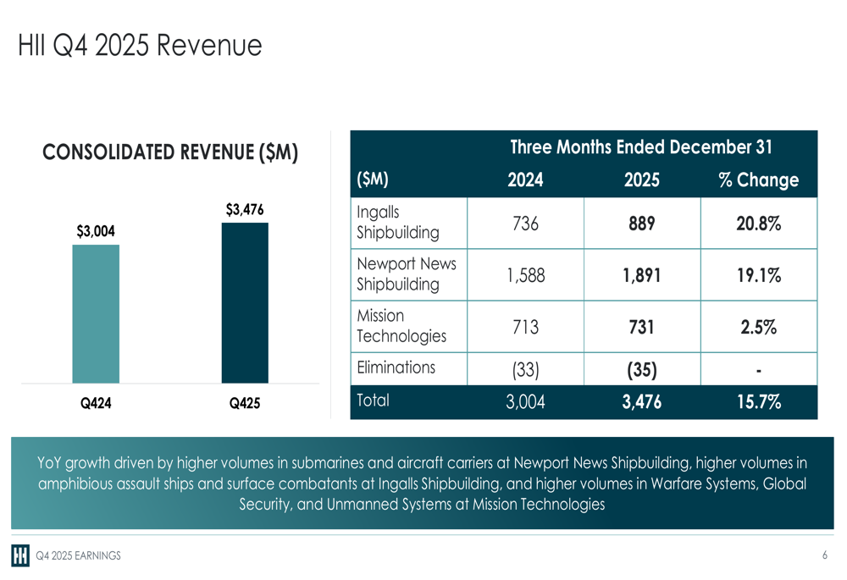This screenshot has height=580, width=847.
Task: Click the $3,004 data label above the bar
Action: click(96, 231)
